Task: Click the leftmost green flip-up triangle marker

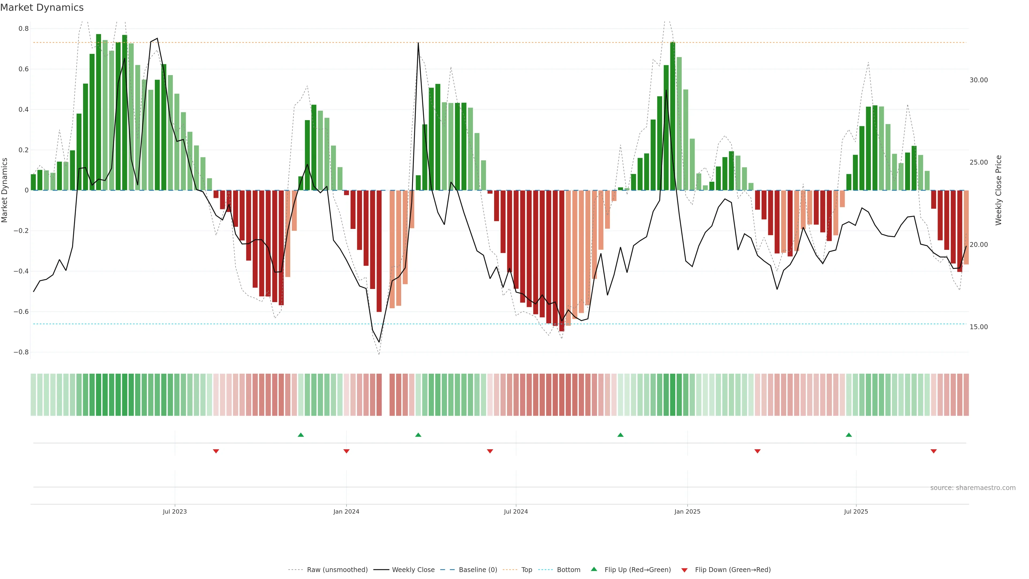Action: coord(301,435)
